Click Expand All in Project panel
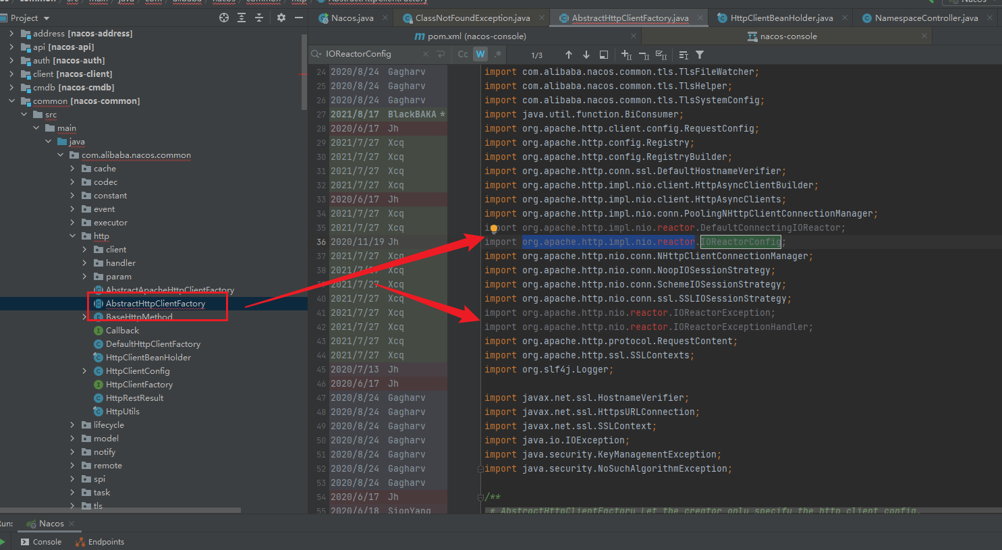 click(x=242, y=18)
